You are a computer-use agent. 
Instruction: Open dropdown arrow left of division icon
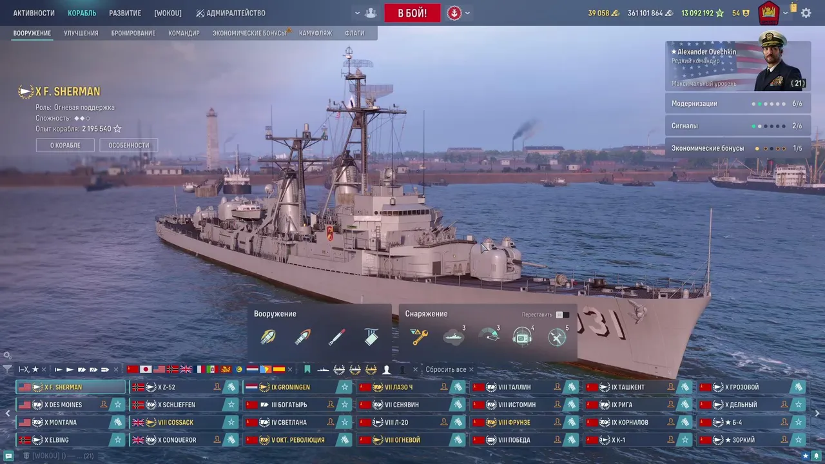(x=357, y=13)
